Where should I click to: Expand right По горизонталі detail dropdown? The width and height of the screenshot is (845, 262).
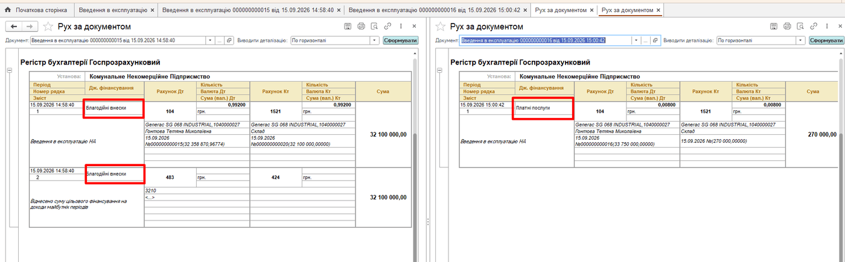pyautogui.click(x=801, y=40)
